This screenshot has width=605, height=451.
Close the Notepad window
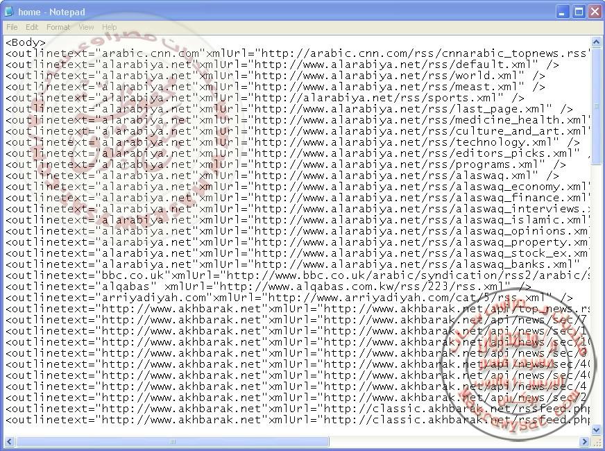click(595, 12)
